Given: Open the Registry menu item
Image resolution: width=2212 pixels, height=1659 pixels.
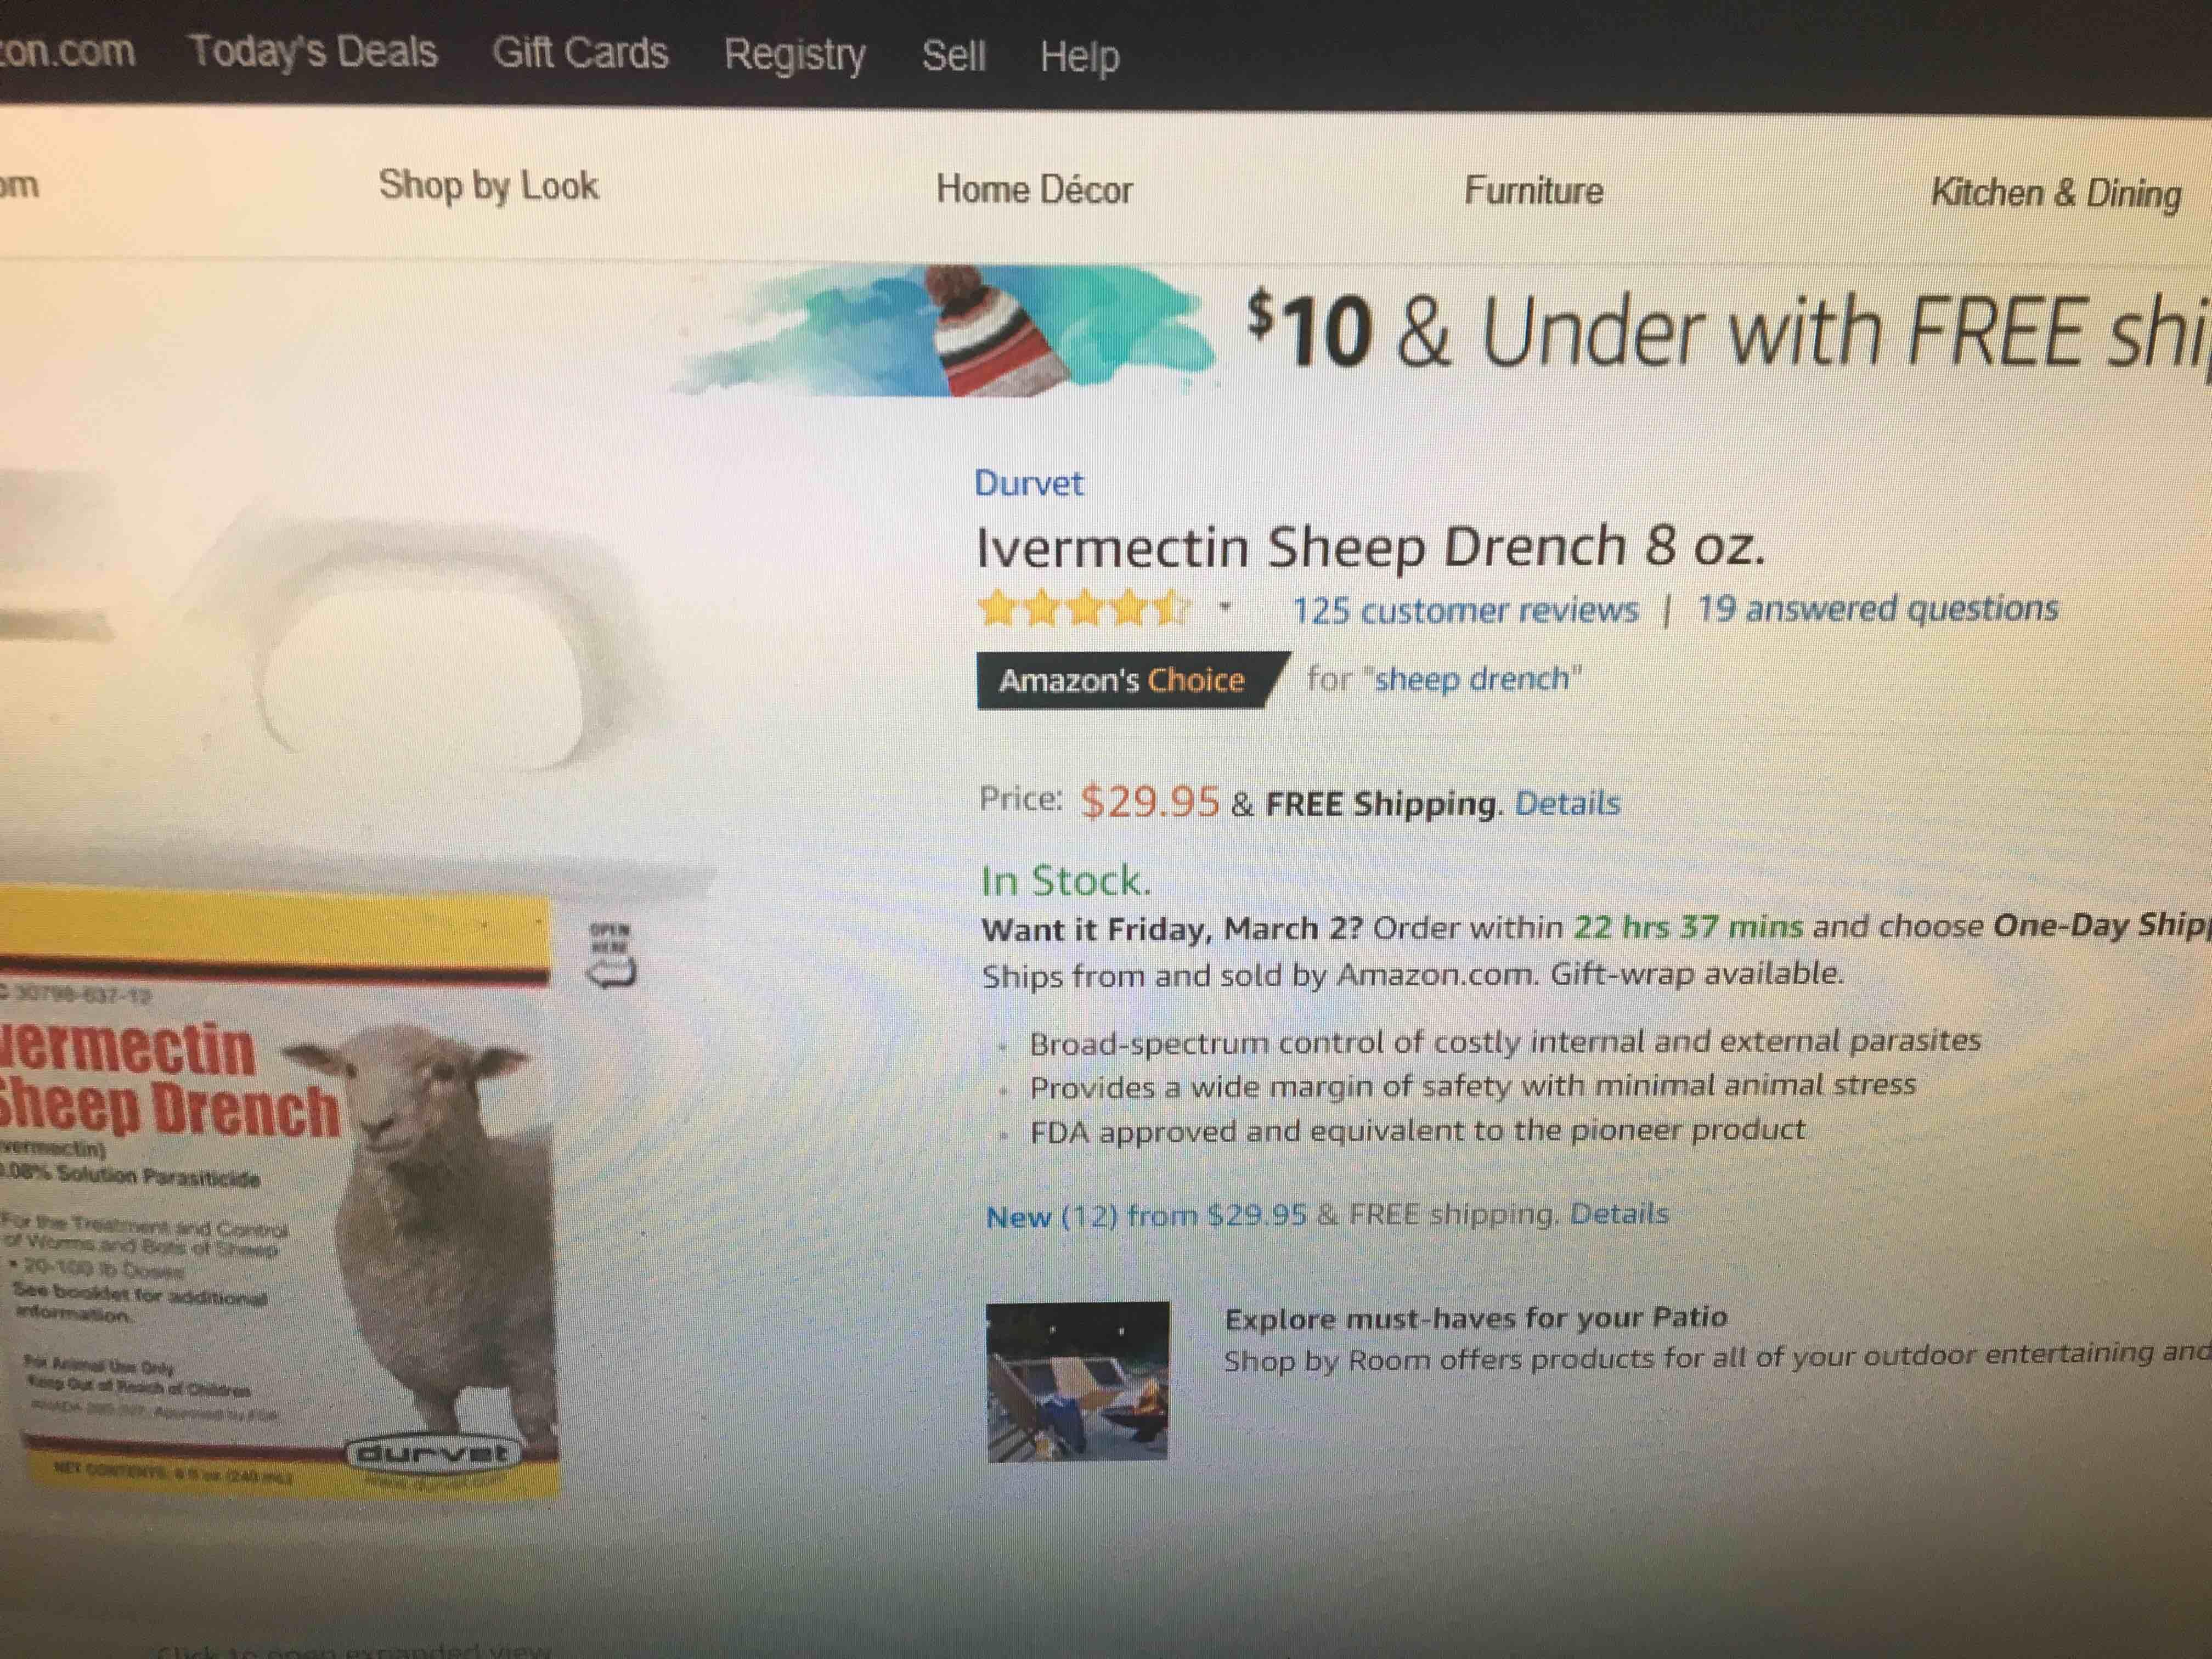Looking at the screenshot, I should click(795, 56).
